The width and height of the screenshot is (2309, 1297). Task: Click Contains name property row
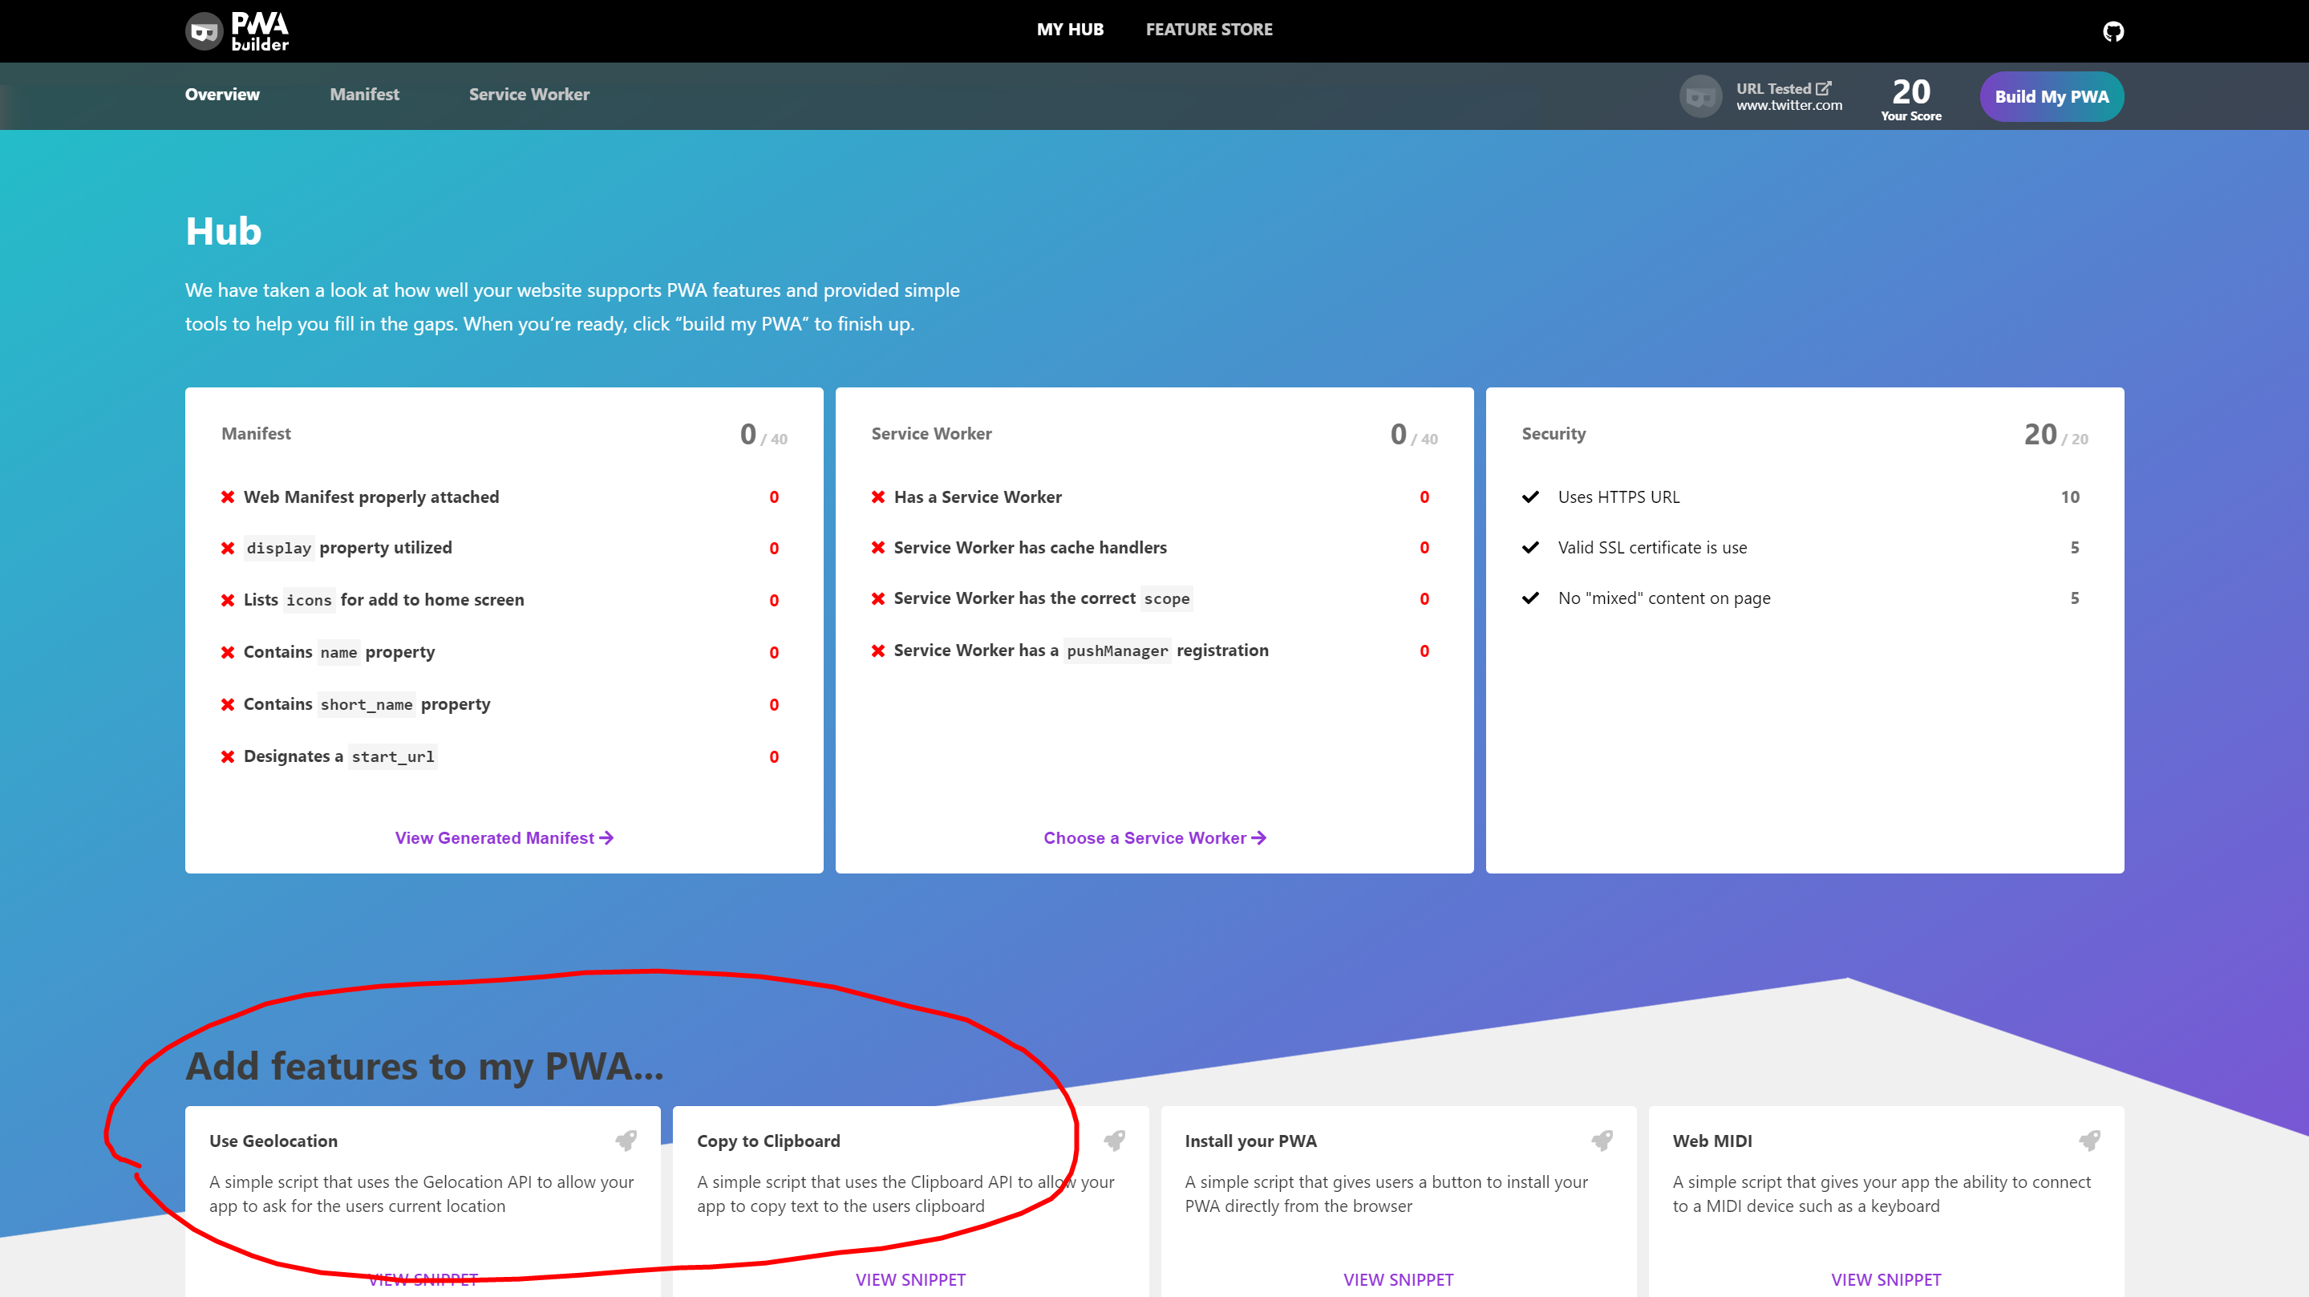coord(500,653)
